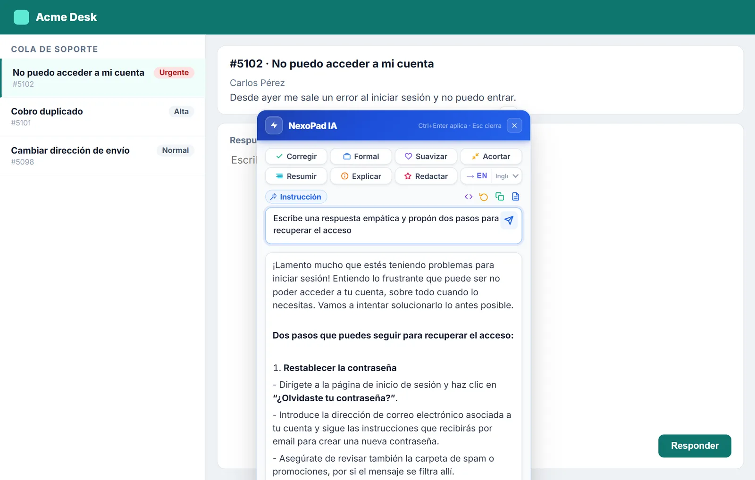Click the orange undo arrow icon
This screenshot has height=480, width=755.
pos(484,197)
